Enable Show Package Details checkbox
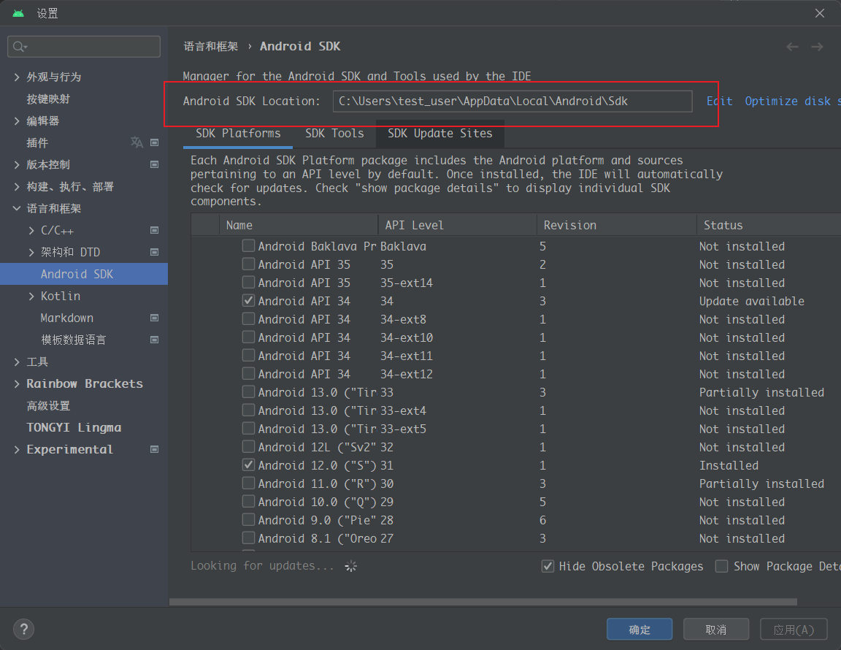 [721, 566]
